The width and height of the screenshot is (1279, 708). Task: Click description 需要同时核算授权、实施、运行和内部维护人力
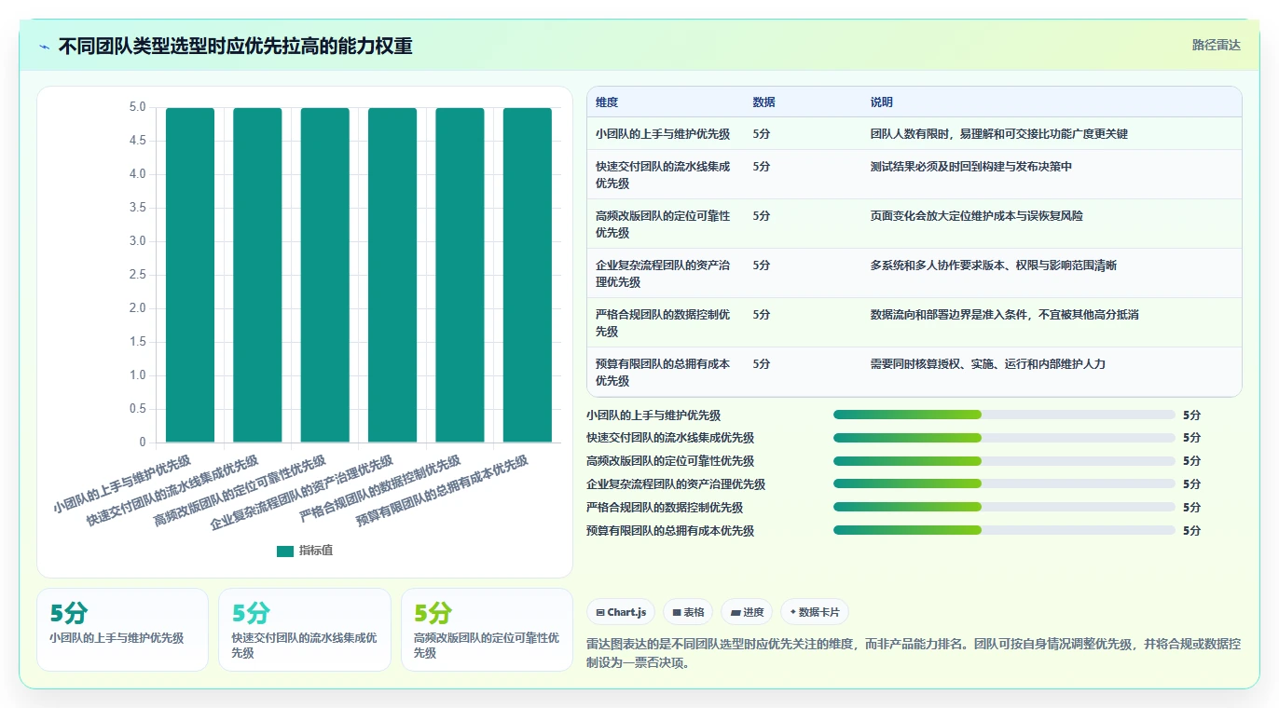(x=988, y=364)
